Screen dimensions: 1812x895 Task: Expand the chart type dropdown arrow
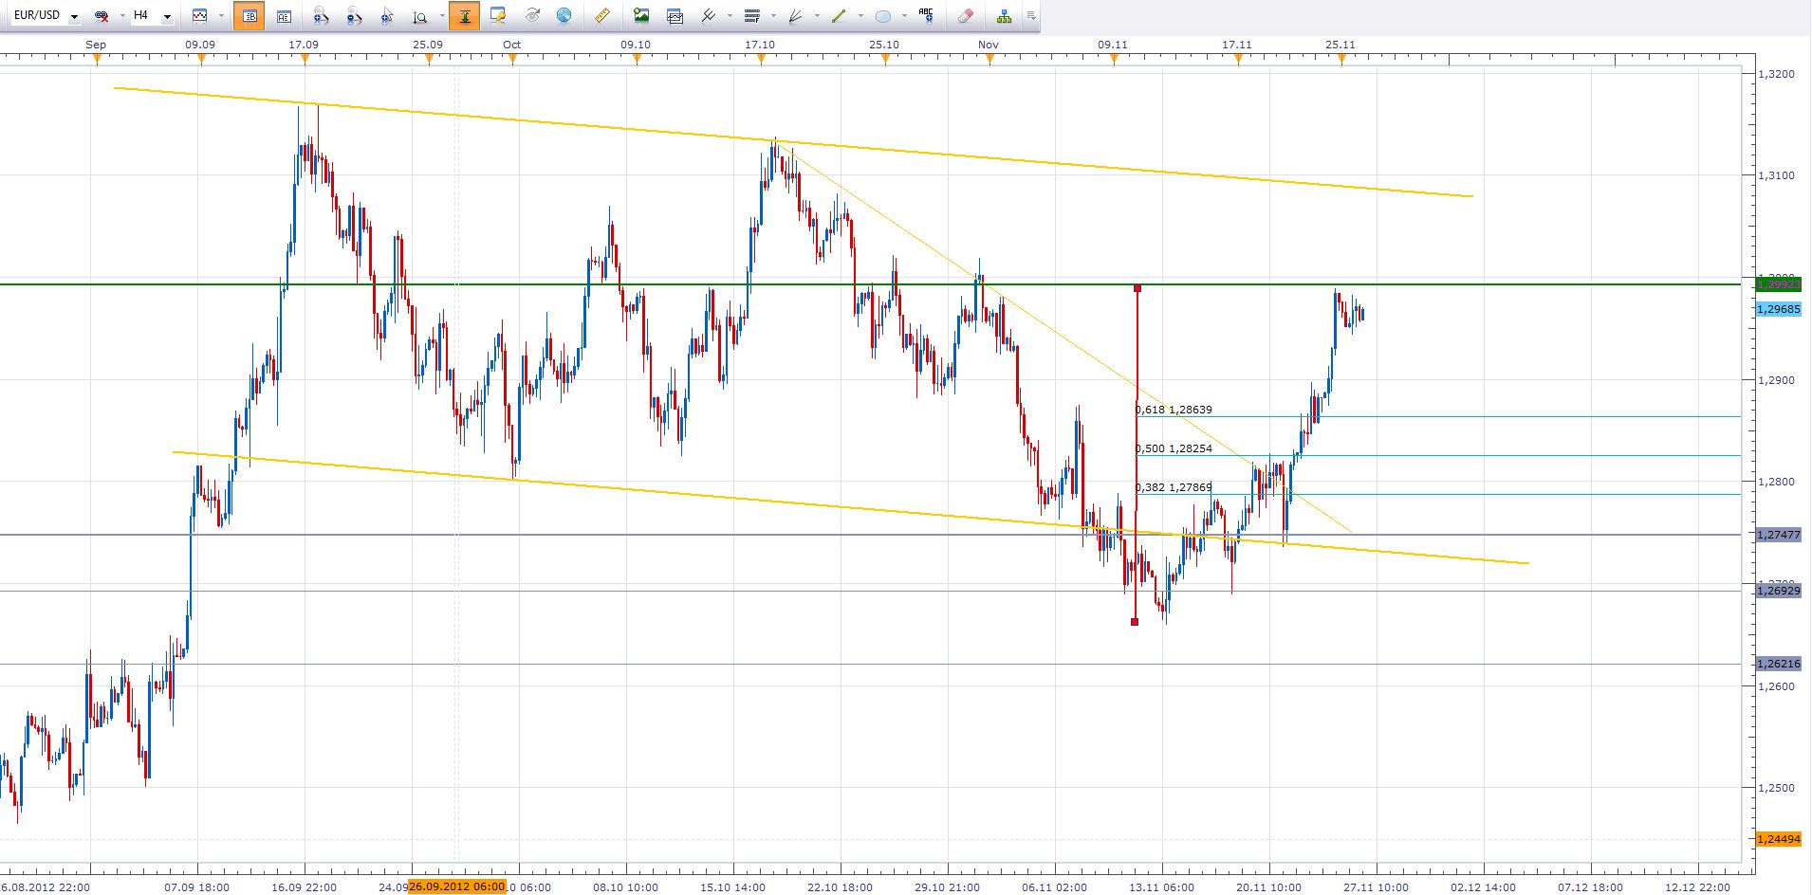221,16
